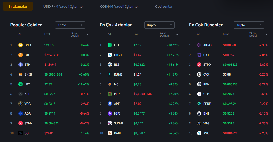Click the SOL coin icon

point(20,133)
